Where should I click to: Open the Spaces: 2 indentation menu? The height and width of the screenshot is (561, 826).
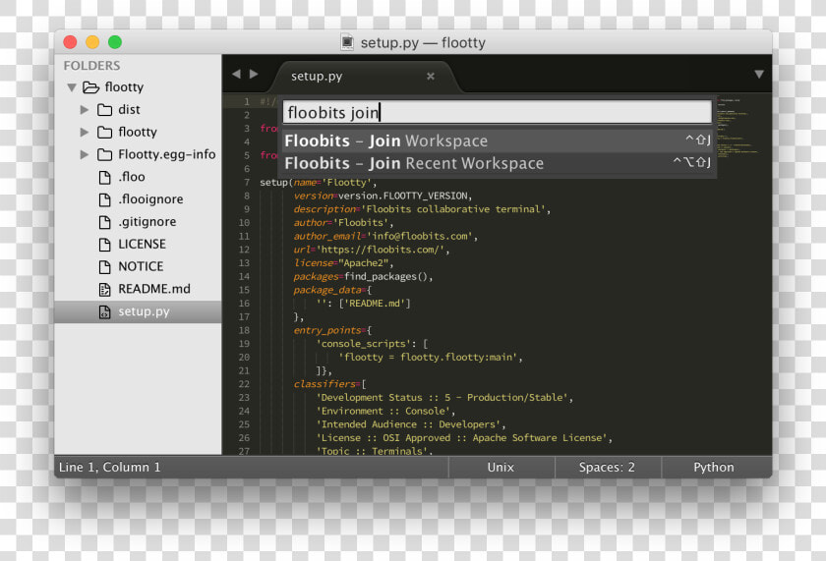click(x=607, y=468)
